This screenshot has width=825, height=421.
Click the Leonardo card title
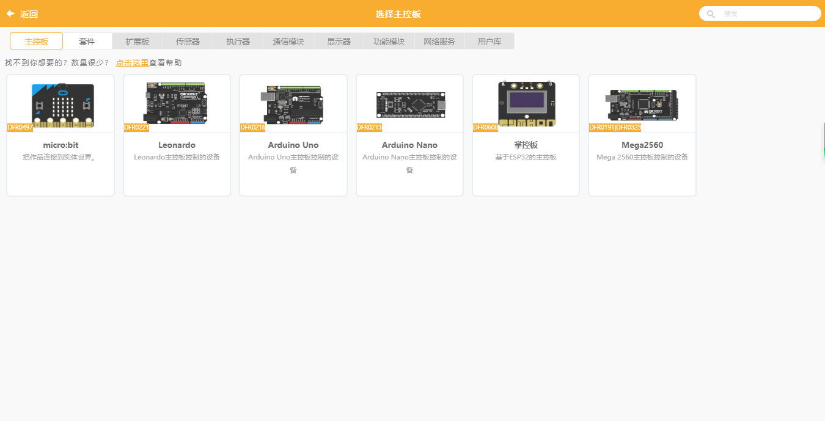tap(177, 145)
